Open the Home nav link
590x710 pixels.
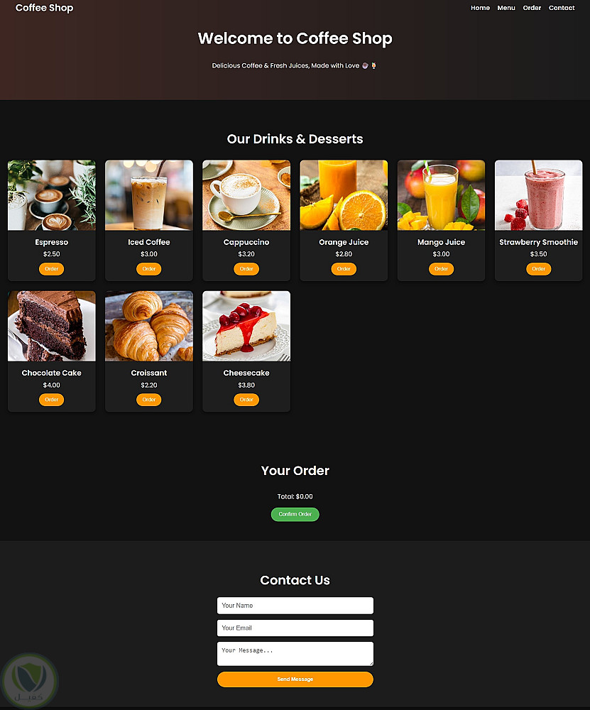pos(480,8)
